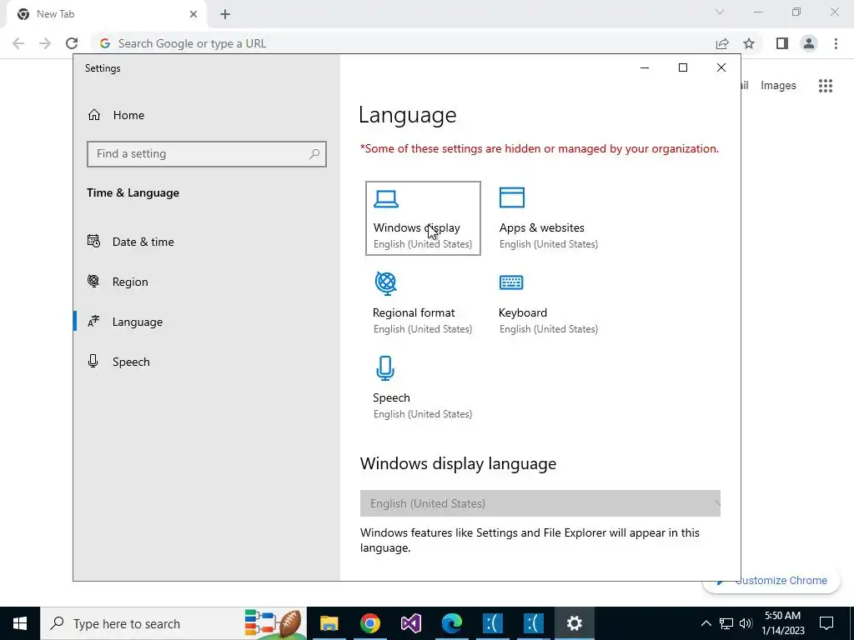
Task: Open the Apps & websites language tile
Action: [549, 218]
